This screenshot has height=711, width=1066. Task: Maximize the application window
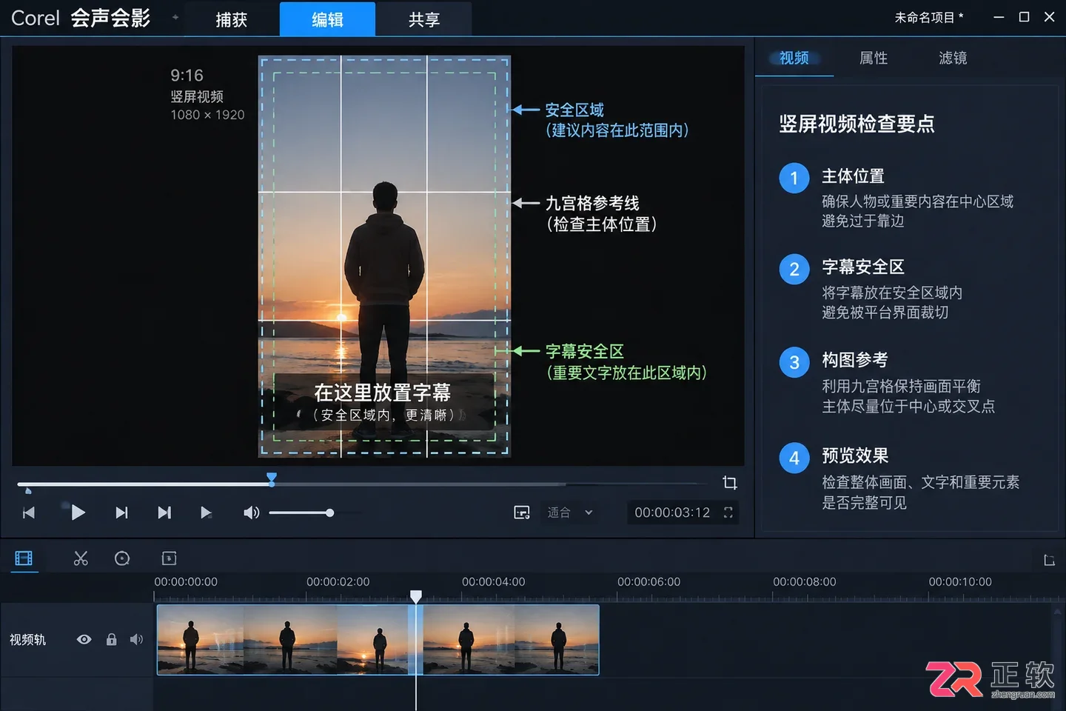point(1024,17)
